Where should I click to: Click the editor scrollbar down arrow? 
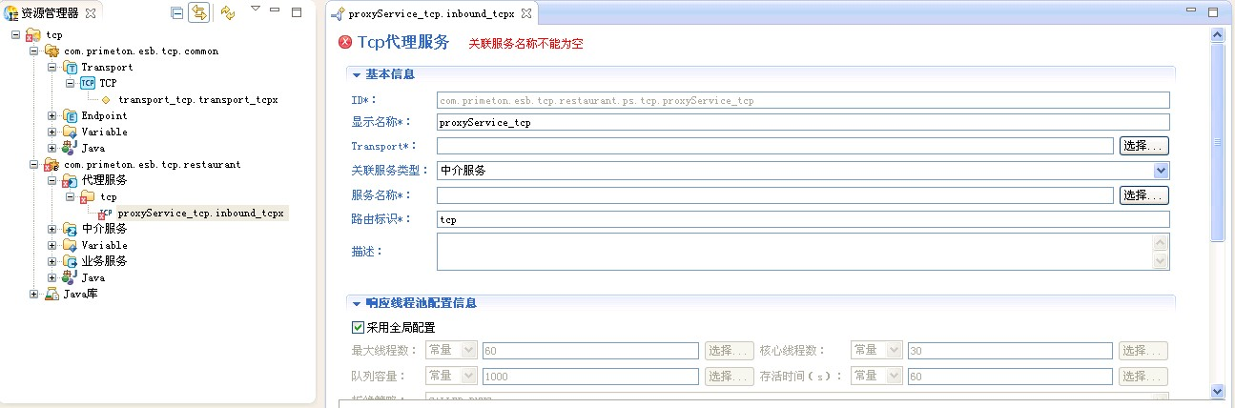pos(1217,391)
